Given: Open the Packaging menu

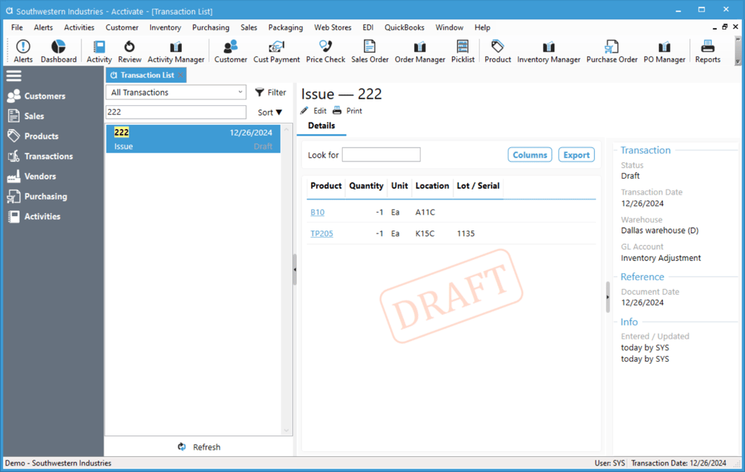Looking at the screenshot, I should click(x=285, y=27).
